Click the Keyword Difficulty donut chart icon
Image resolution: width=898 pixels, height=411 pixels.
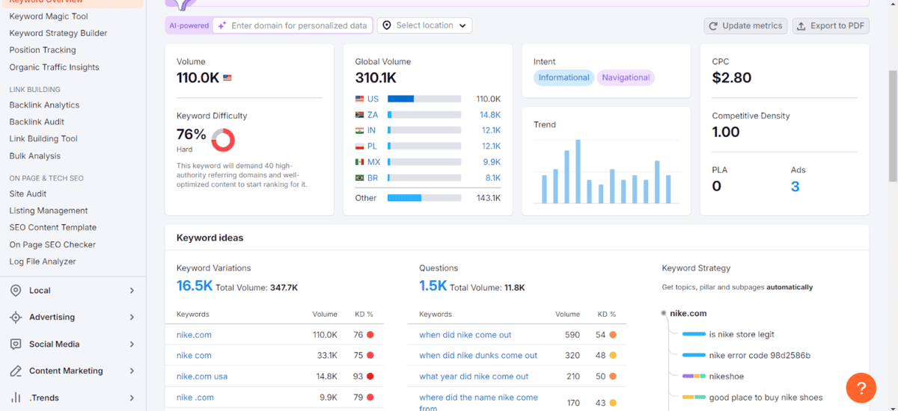click(x=223, y=140)
